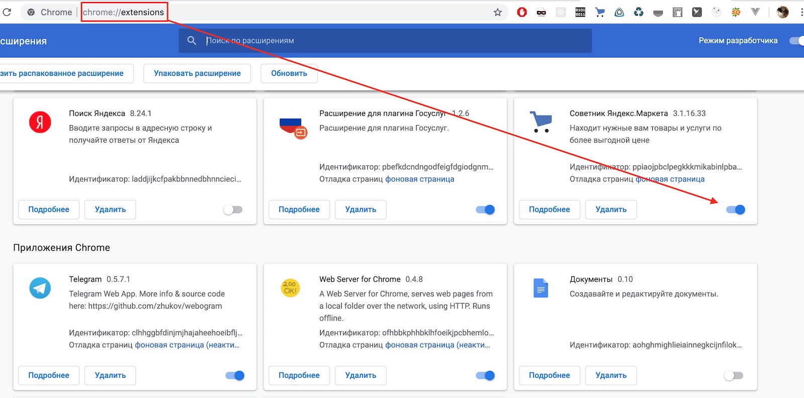Open Подробнее for Web Server for Chrome
Image resolution: width=804 pixels, height=398 pixels.
pos(299,375)
